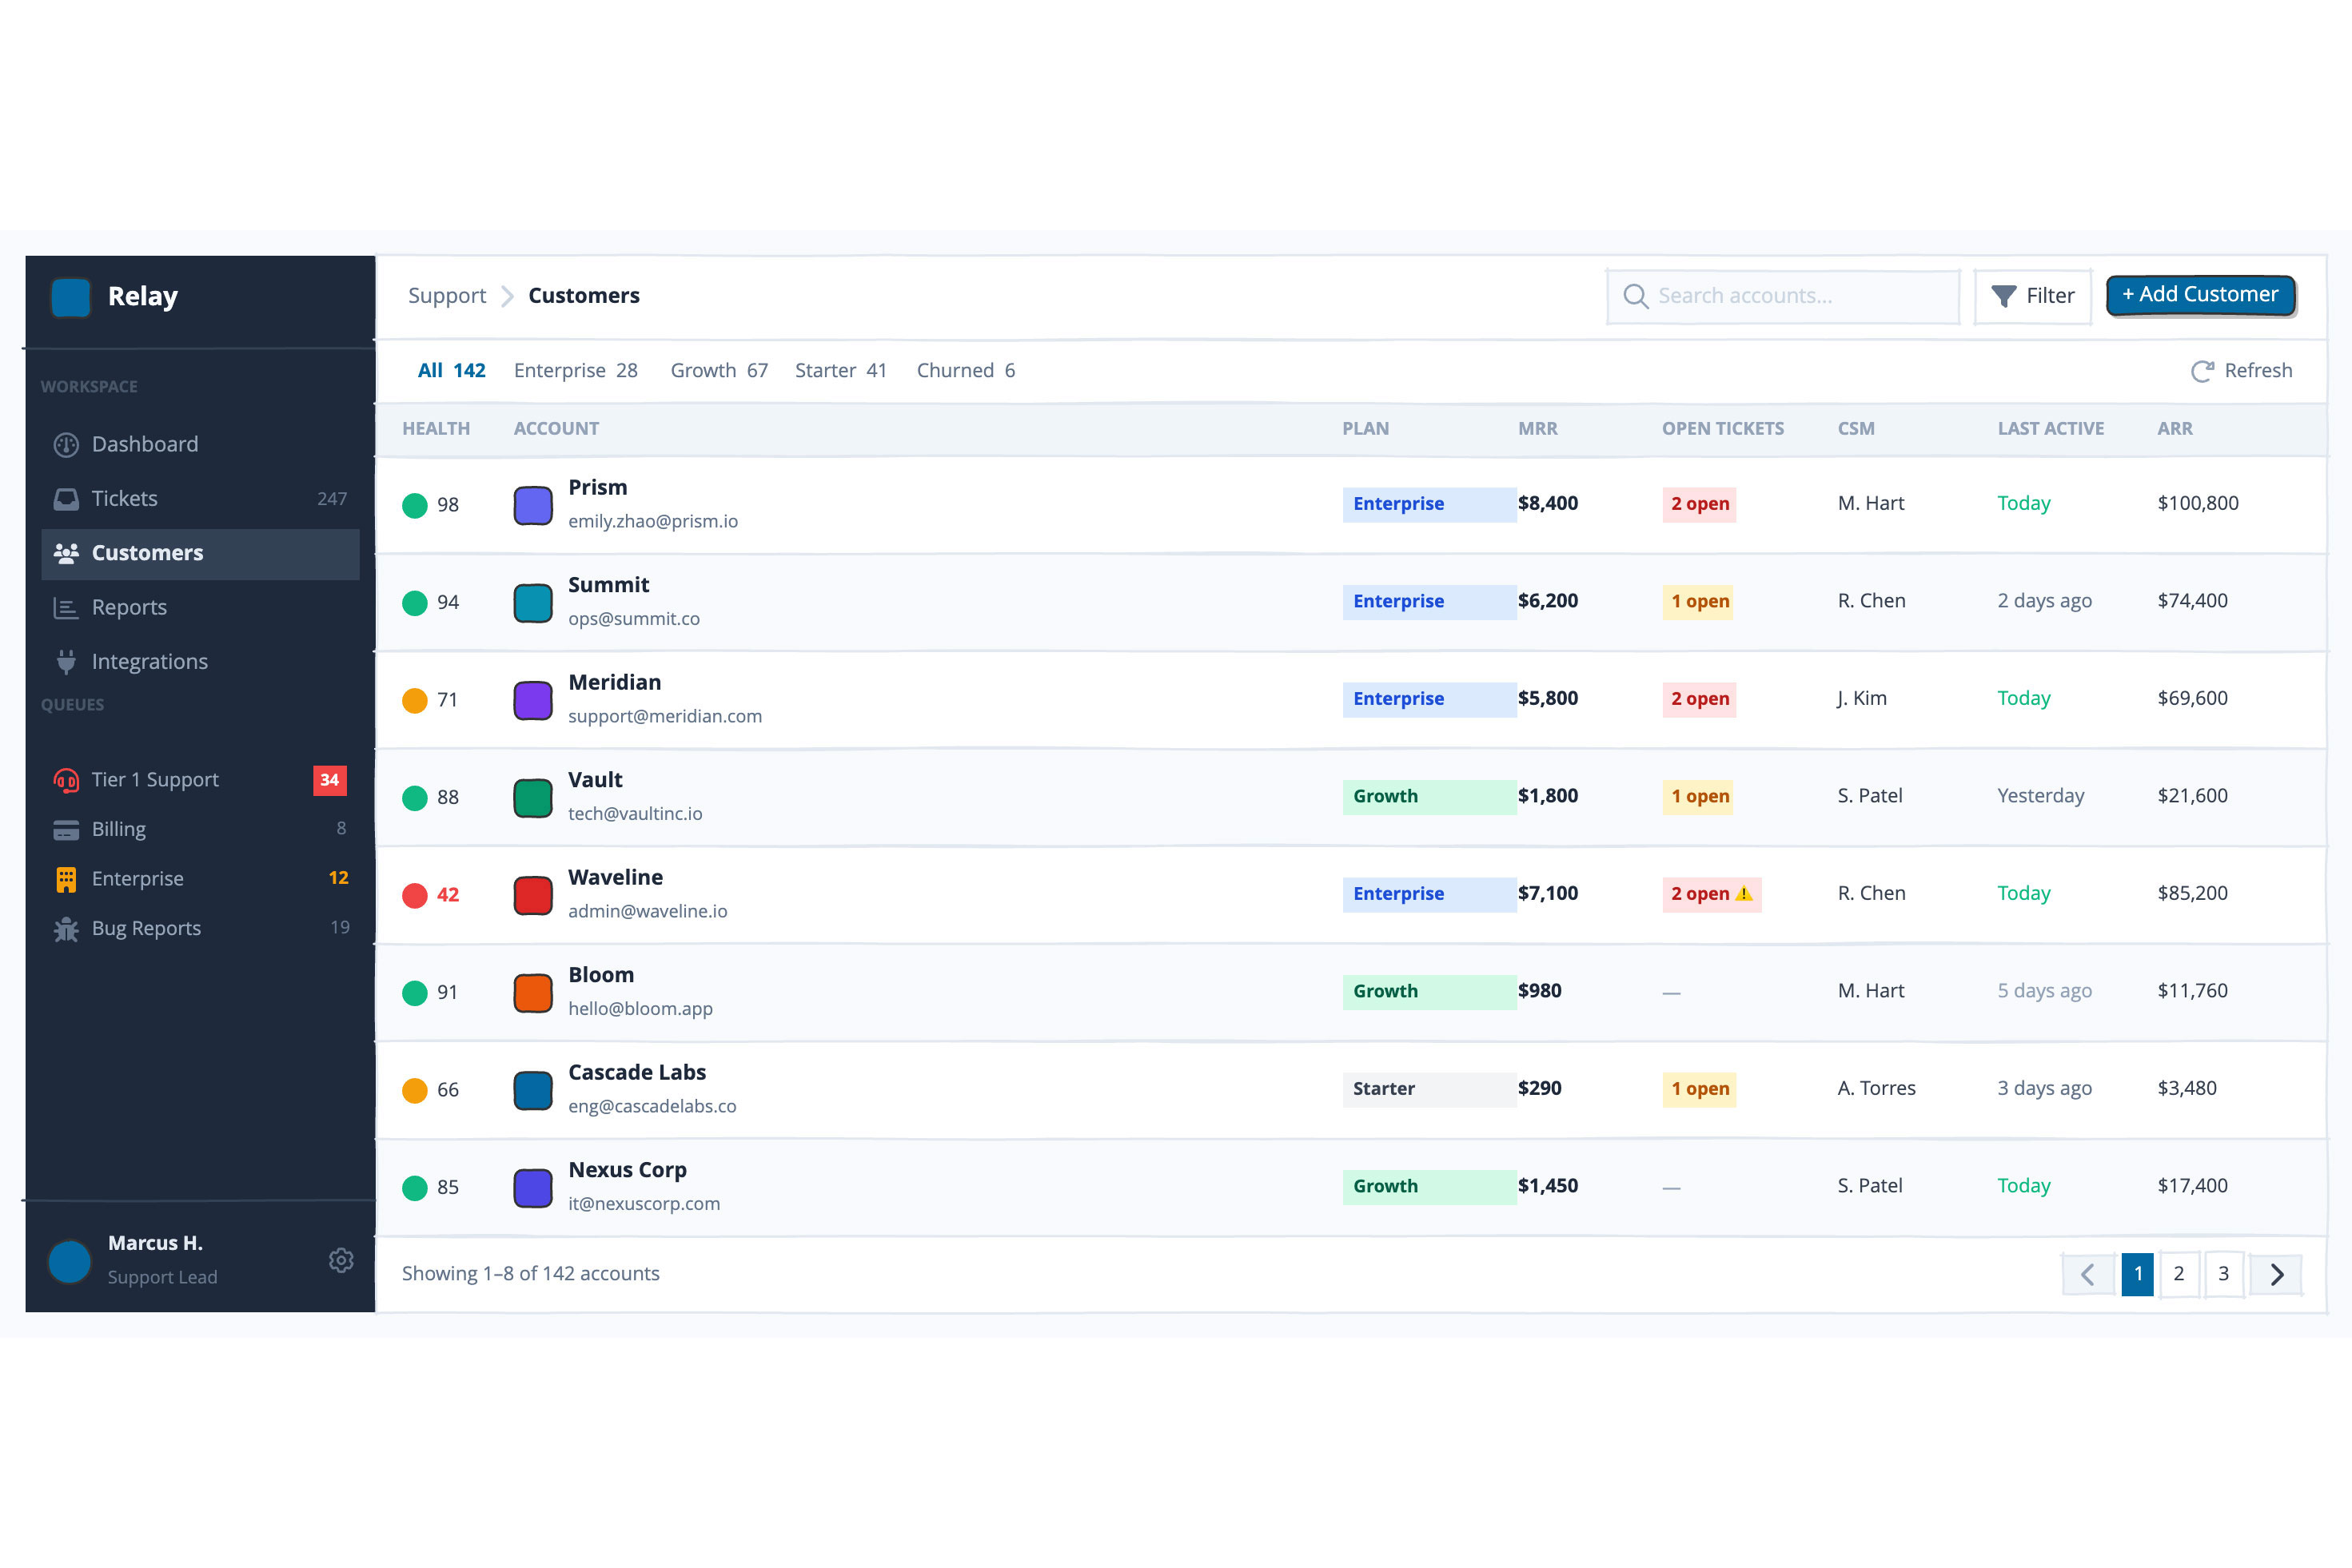Click the Enterprise queue building icon
Screen dimensions: 2352x1568
[66, 879]
